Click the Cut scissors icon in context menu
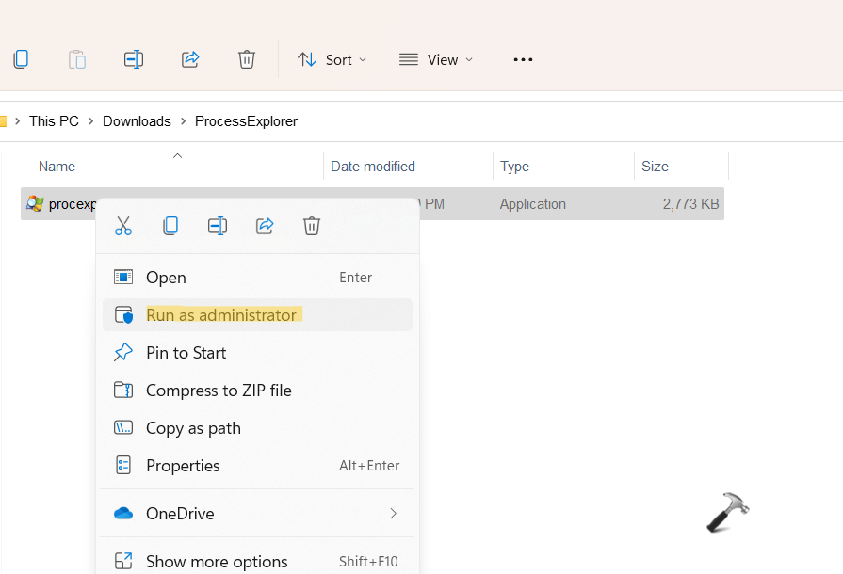This screenshot has height=574, width=843. (x=123, y=226)
